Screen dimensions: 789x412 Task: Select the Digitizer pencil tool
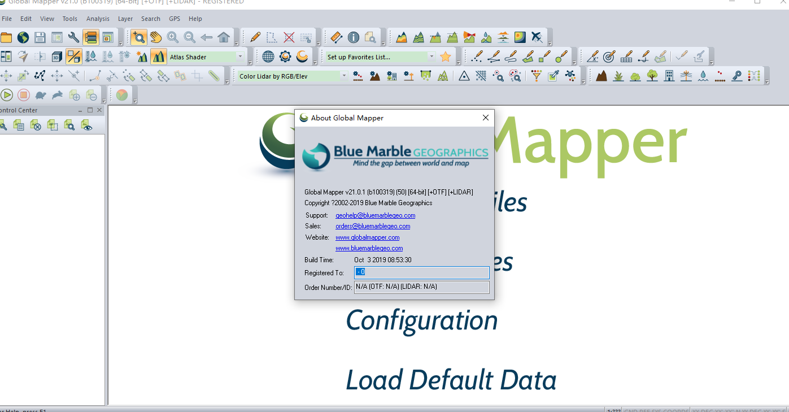click(x=255, y=38)
